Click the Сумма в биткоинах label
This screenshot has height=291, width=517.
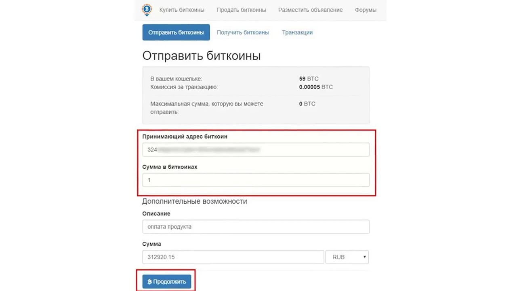(x=170, y=167)
